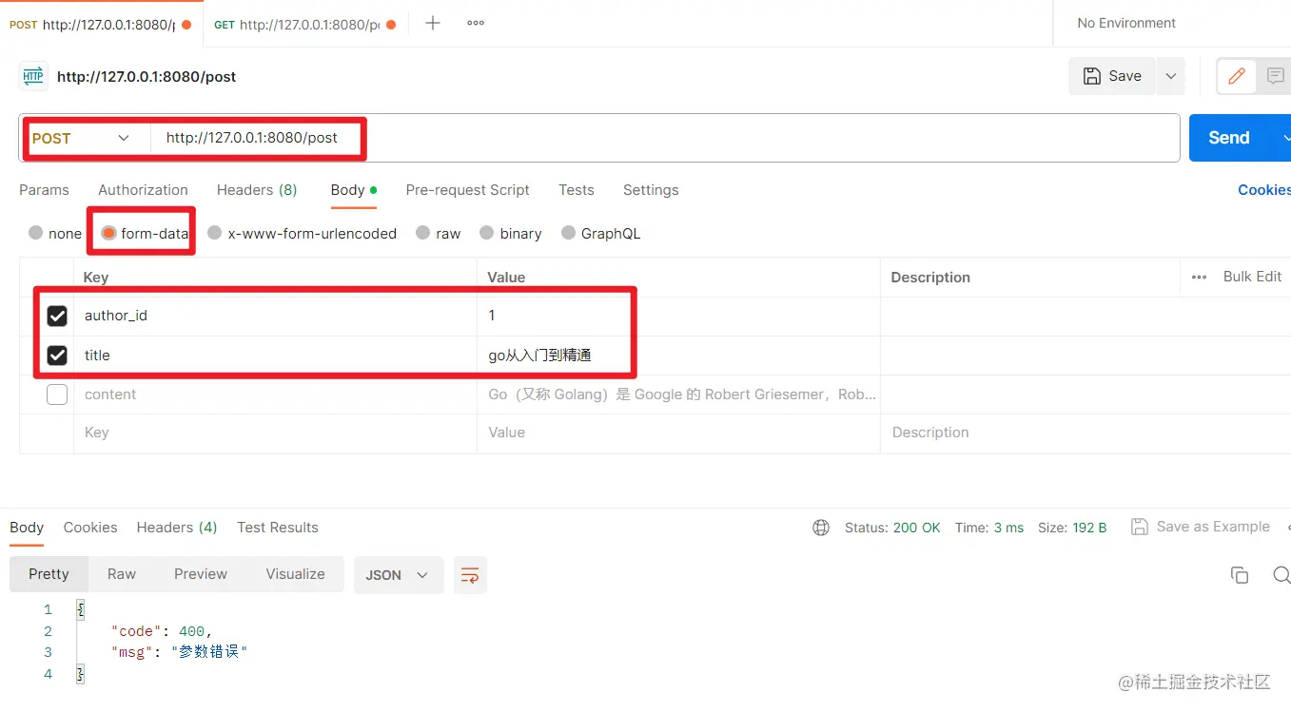Edit the author_id value cell
The height and width of the screenshot is (712, 1291).
[678, 316]
